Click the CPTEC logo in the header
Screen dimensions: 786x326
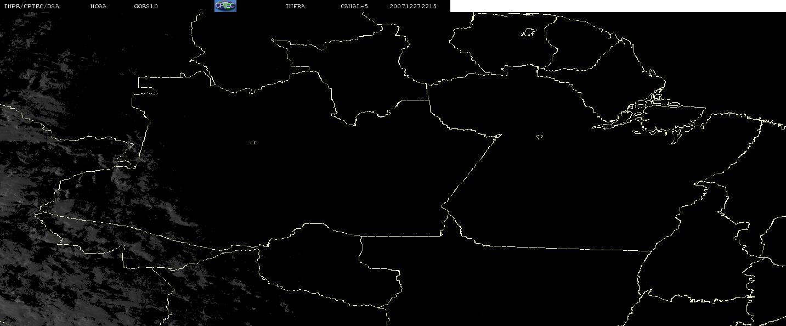coord(225,6)
